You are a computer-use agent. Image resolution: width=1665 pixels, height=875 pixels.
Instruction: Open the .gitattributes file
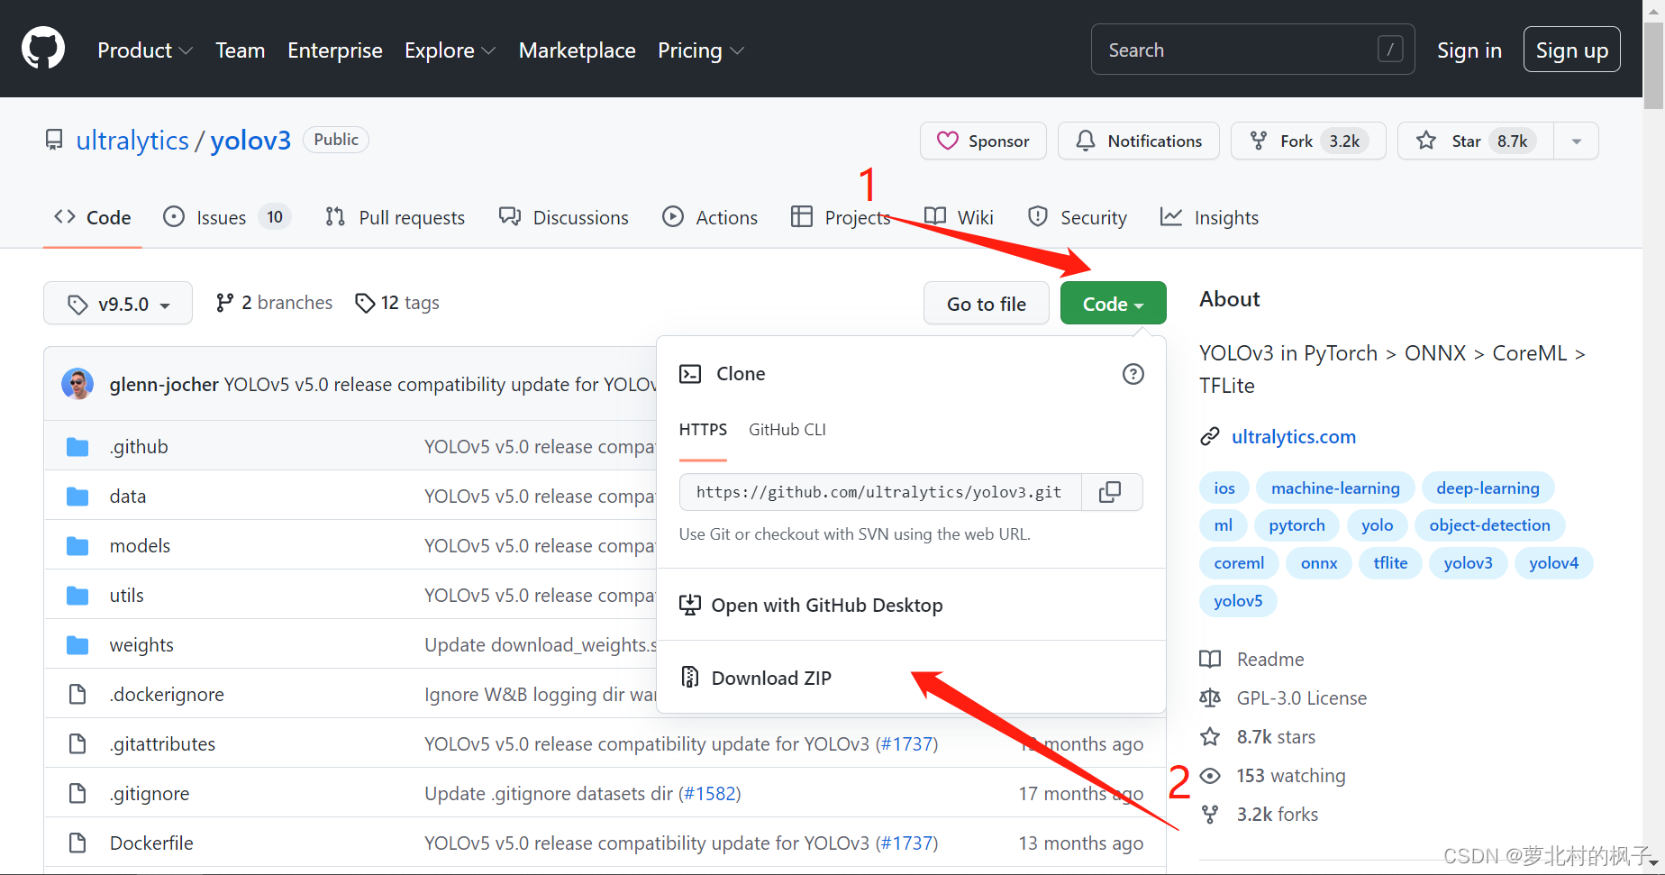pyautogui.click(x=162, y=744)
